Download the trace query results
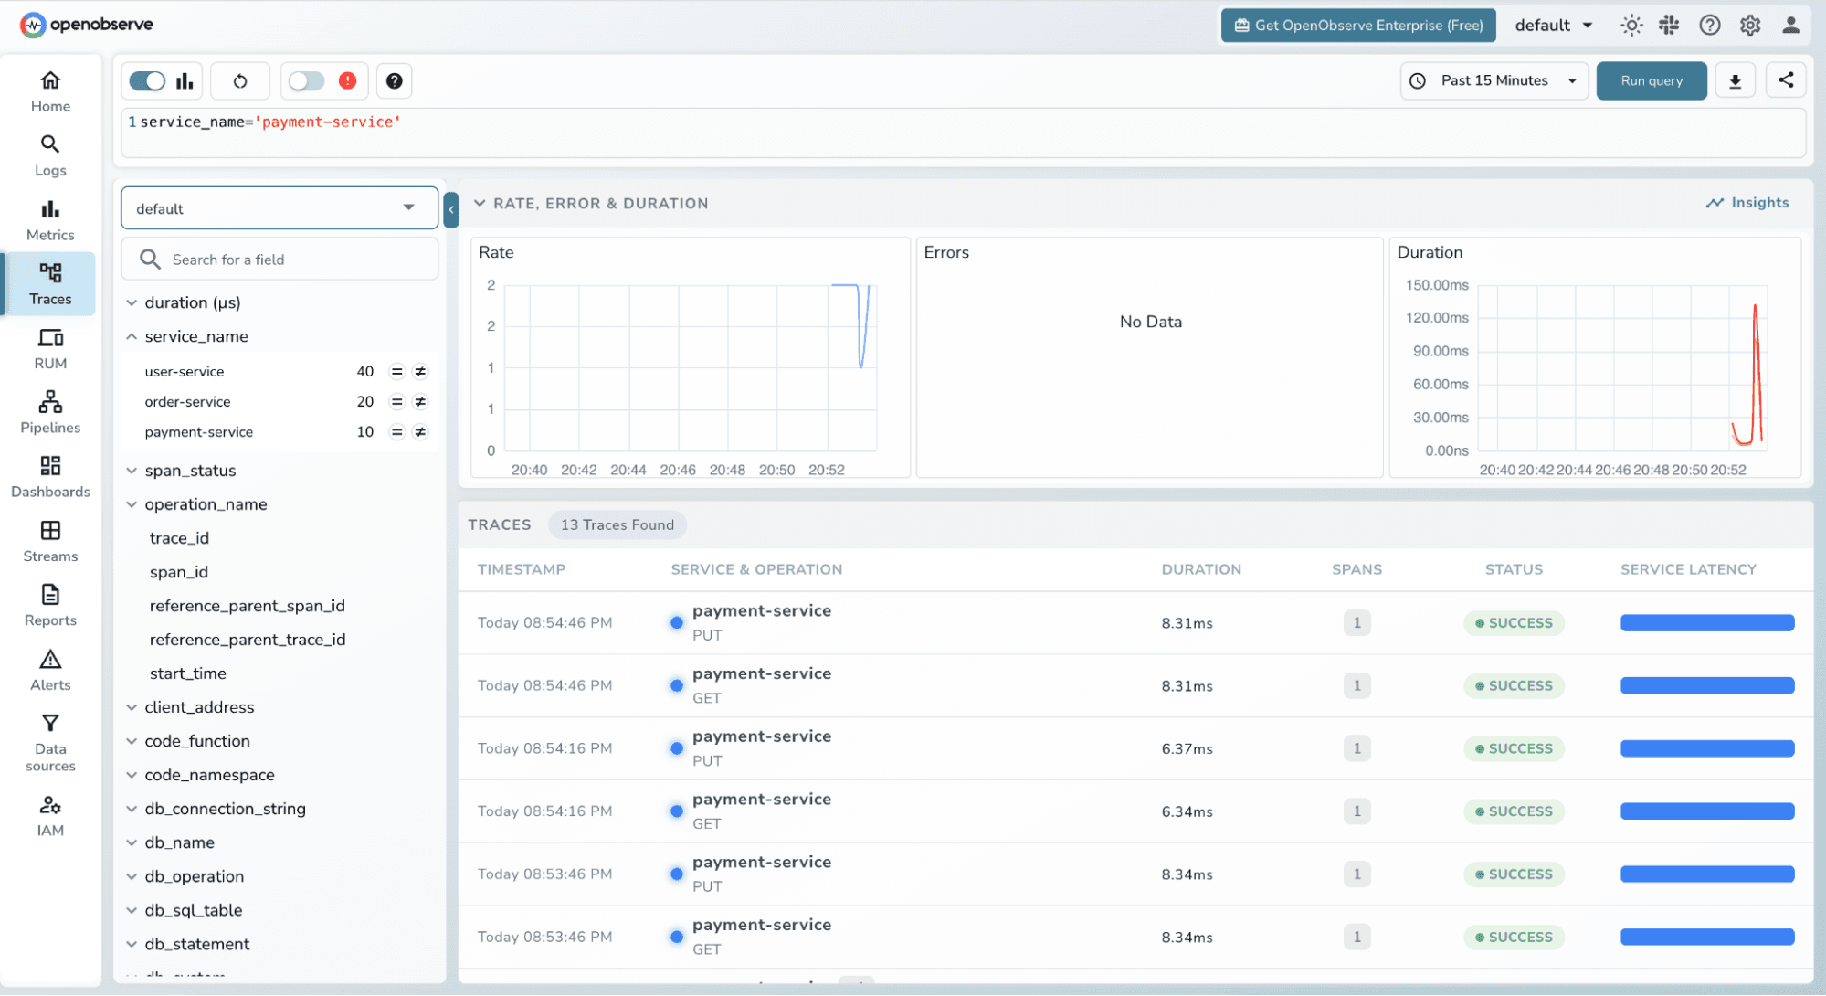The height and width of the screenshot is (996, 1826). pyautogui.click(x=1734, y=80)
